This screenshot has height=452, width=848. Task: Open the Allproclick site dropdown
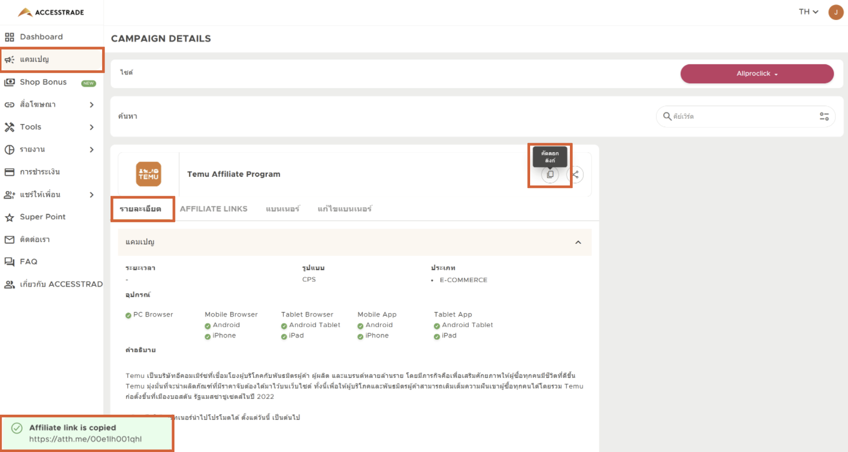pos(757,74)
